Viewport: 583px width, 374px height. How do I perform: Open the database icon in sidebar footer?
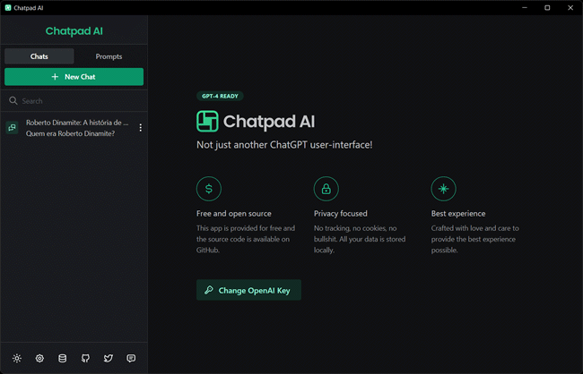63,358
